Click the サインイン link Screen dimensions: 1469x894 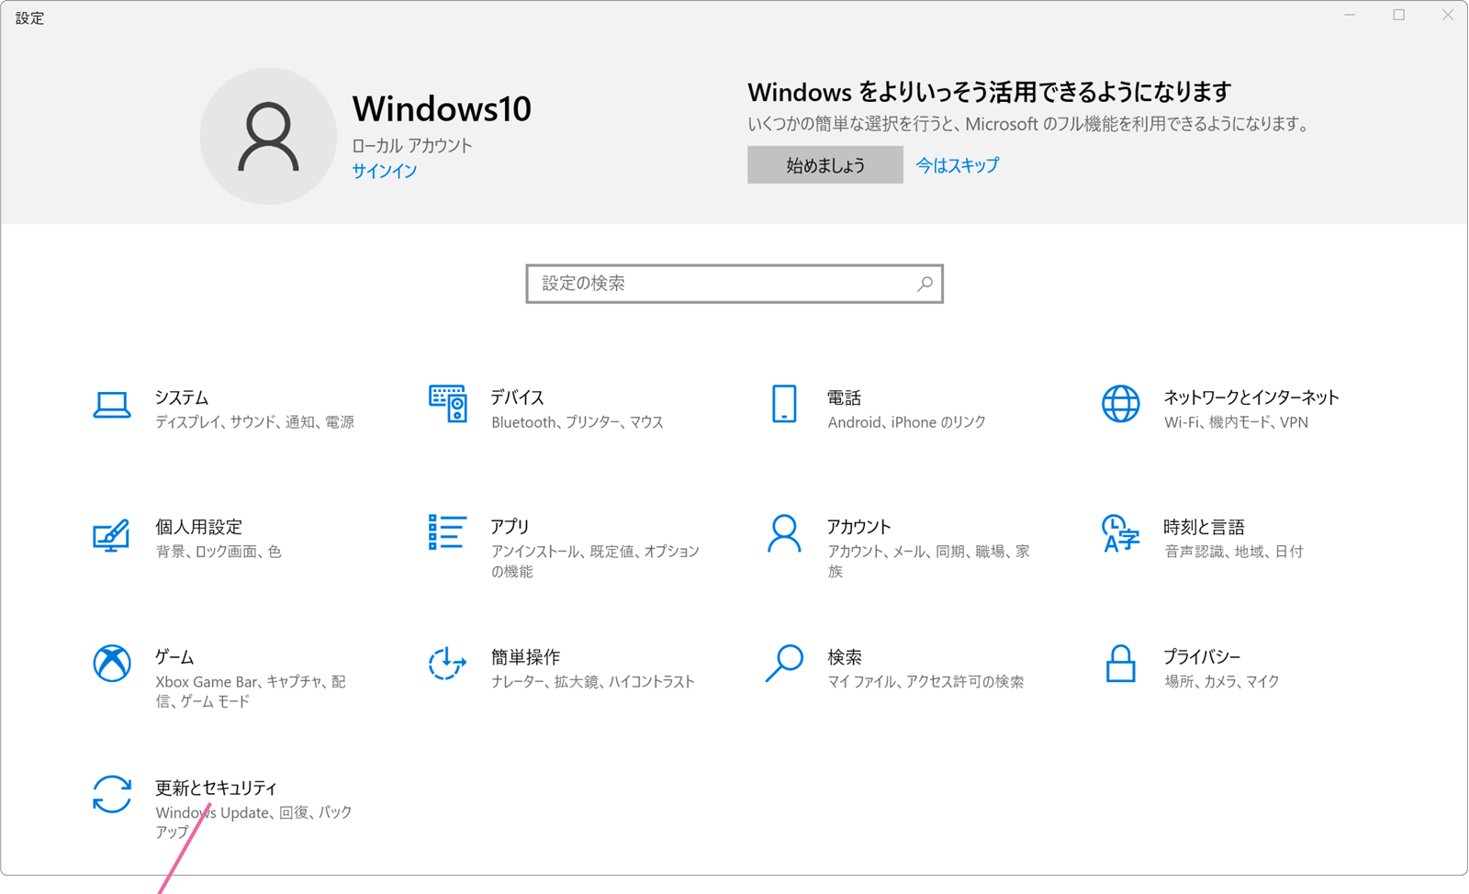click(385, 171)
